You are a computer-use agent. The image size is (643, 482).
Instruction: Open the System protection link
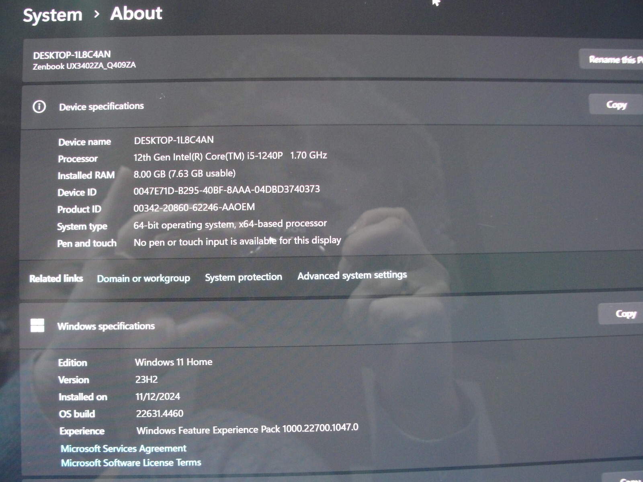point(244,277)
